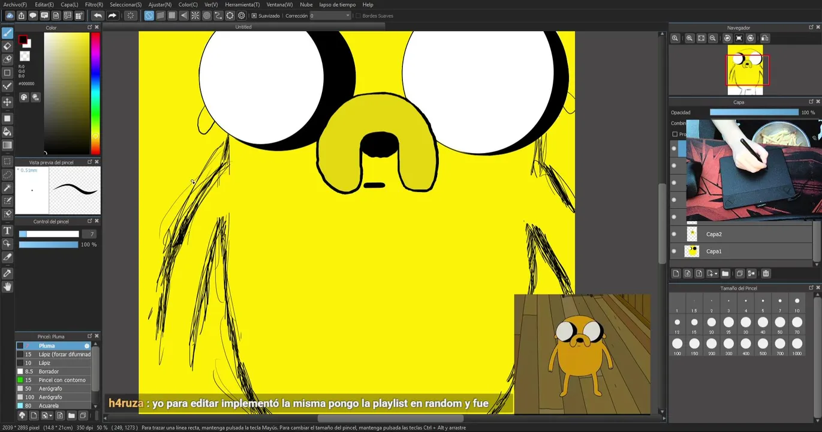This screenshot has height=432, width=822.
Task: Open the Herramienta(T) menu
Action: tap(242, 4)
